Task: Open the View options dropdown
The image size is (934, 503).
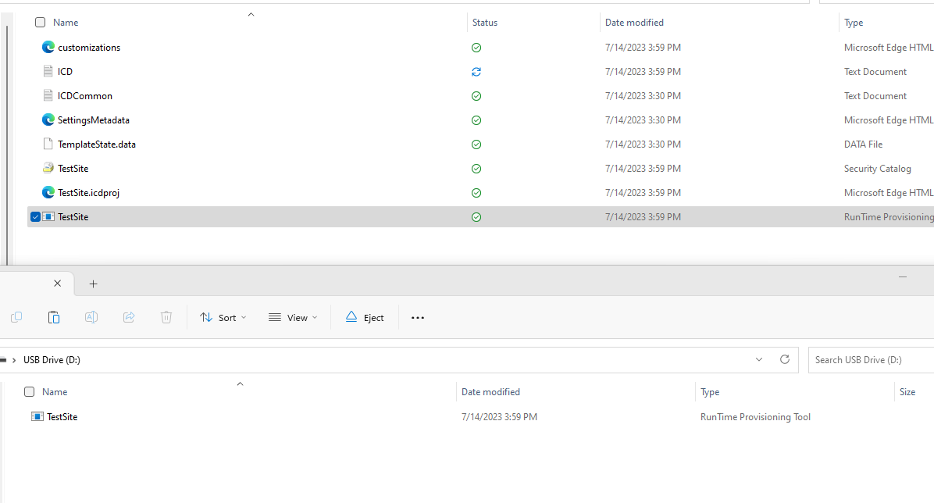Action: (293, 317)
